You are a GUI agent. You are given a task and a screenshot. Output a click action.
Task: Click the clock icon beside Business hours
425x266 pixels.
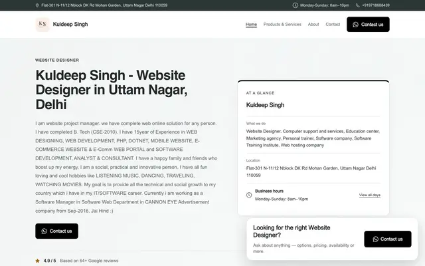click(249, 195)
